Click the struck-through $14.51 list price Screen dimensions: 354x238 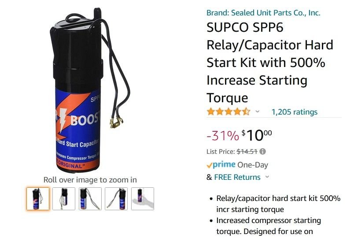pyautogui.click(x=247, y=152)
